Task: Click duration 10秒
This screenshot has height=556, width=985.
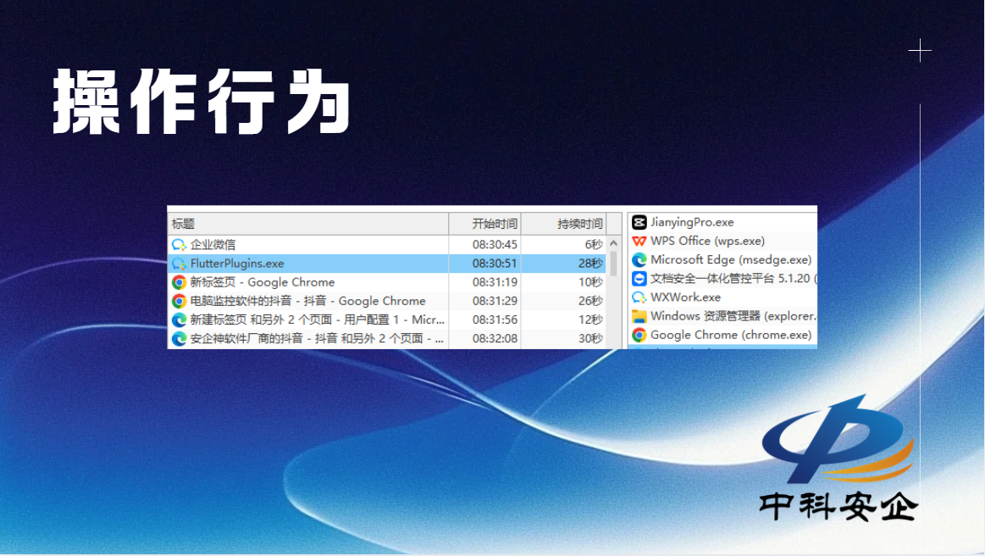Action: [x=590, y=282]
